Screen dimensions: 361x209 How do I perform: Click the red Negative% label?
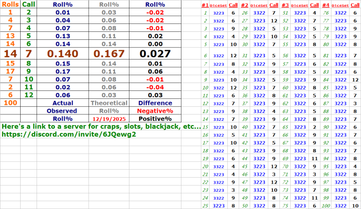point(154,111)
